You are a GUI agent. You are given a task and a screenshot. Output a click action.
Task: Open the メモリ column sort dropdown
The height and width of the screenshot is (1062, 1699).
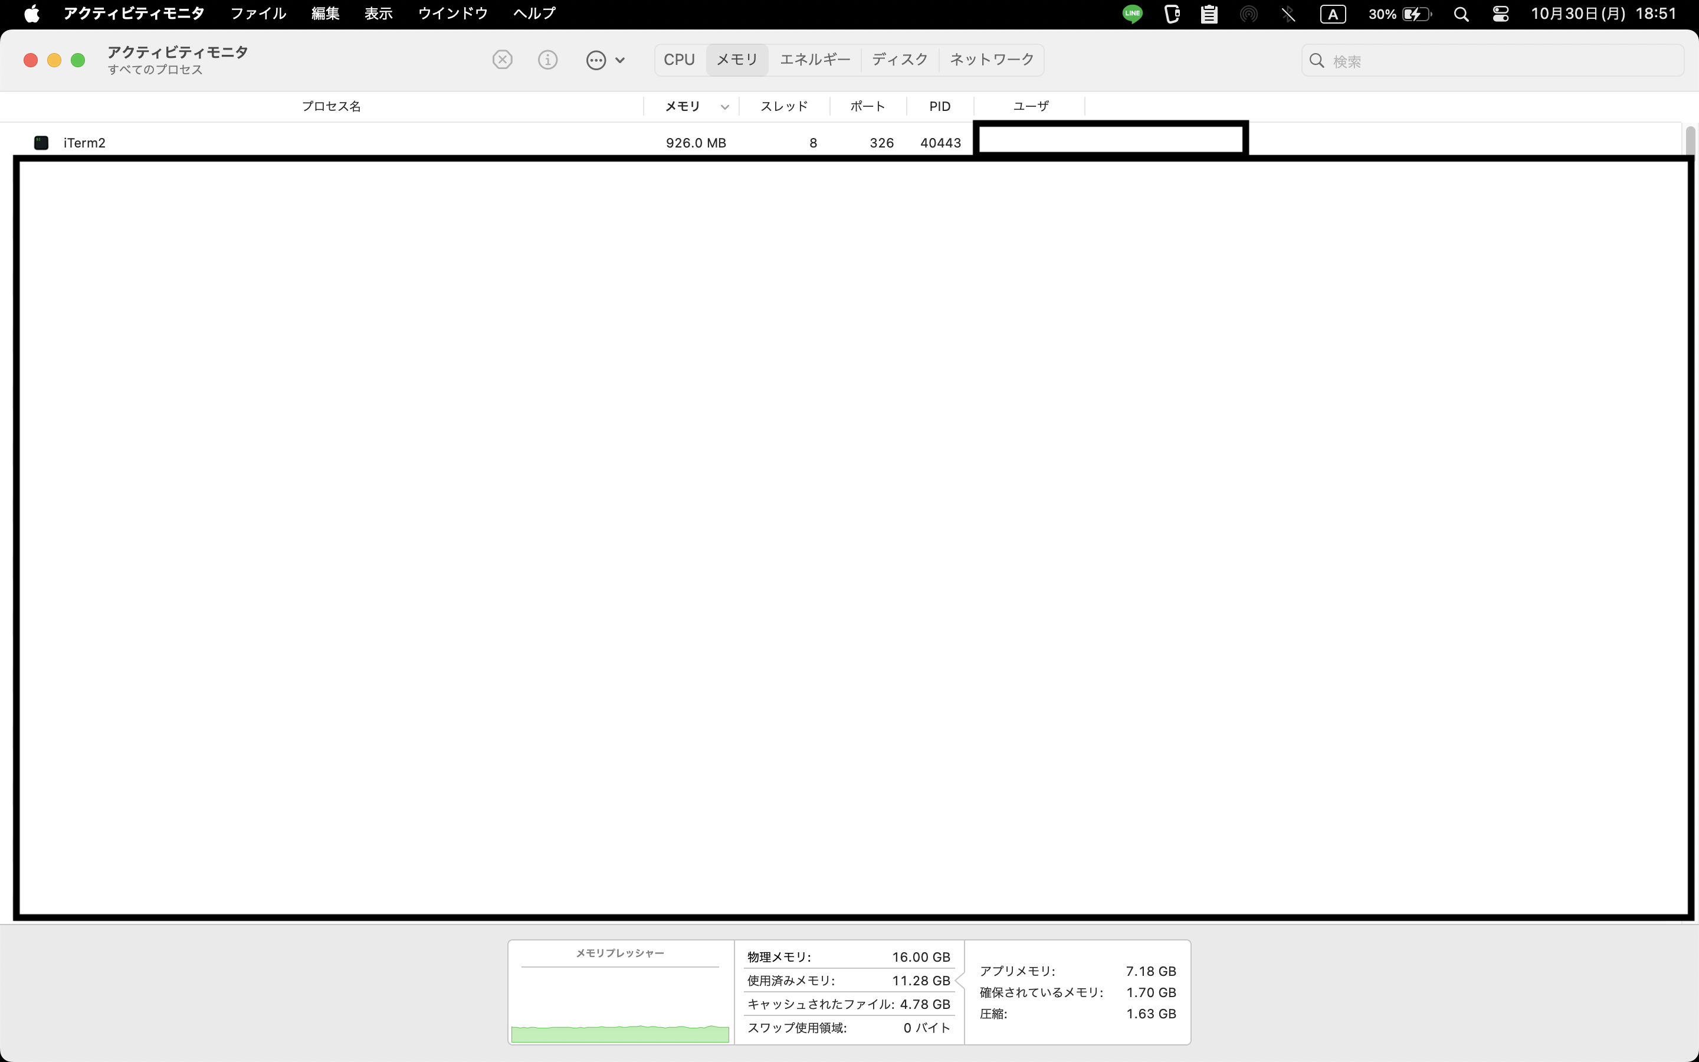[x=724, y=106]
